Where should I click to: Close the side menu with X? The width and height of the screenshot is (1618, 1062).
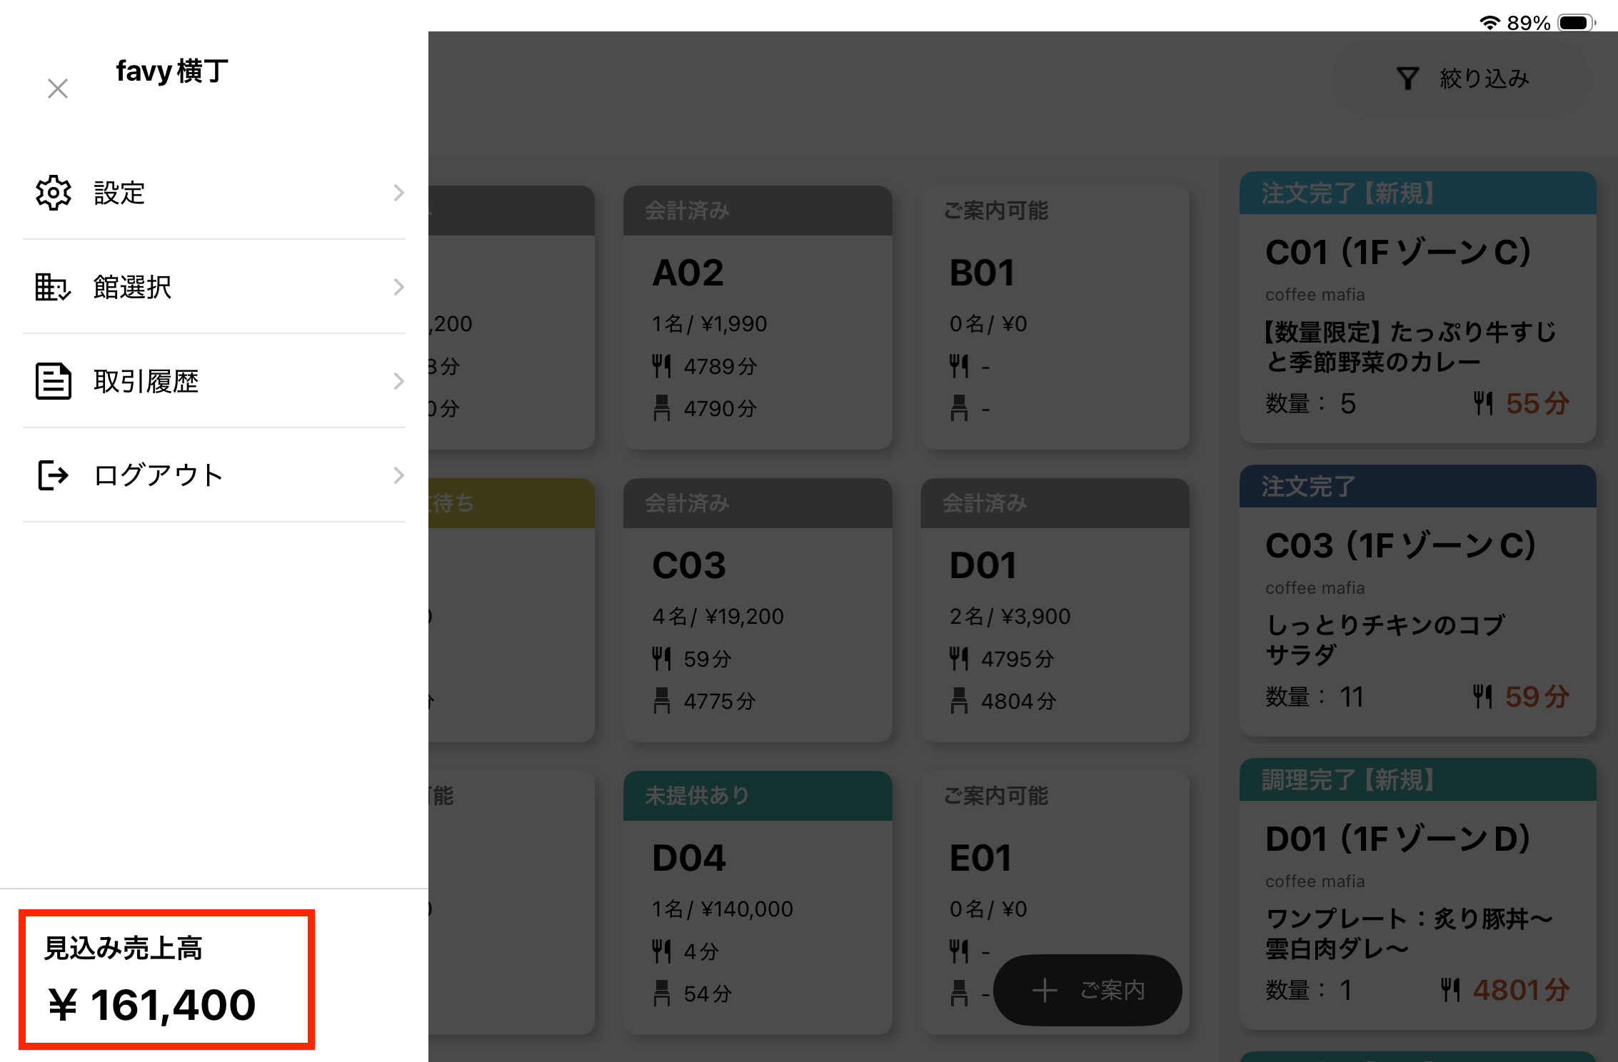[x=58, y=88]
